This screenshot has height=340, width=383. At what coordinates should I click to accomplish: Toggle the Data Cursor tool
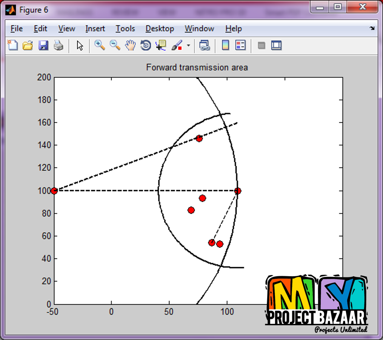[x=161, y=45]
